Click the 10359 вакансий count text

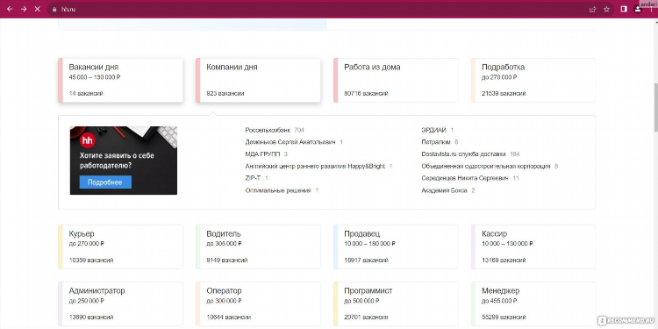[x=91, y=261]
